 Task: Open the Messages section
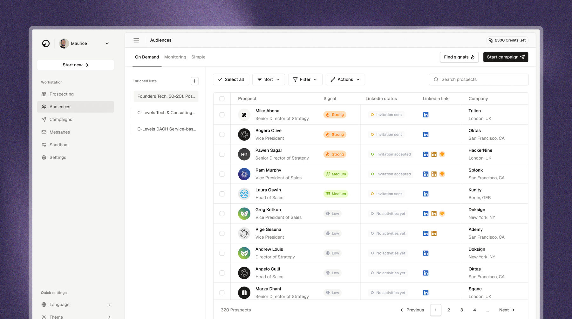click(59, 132)
